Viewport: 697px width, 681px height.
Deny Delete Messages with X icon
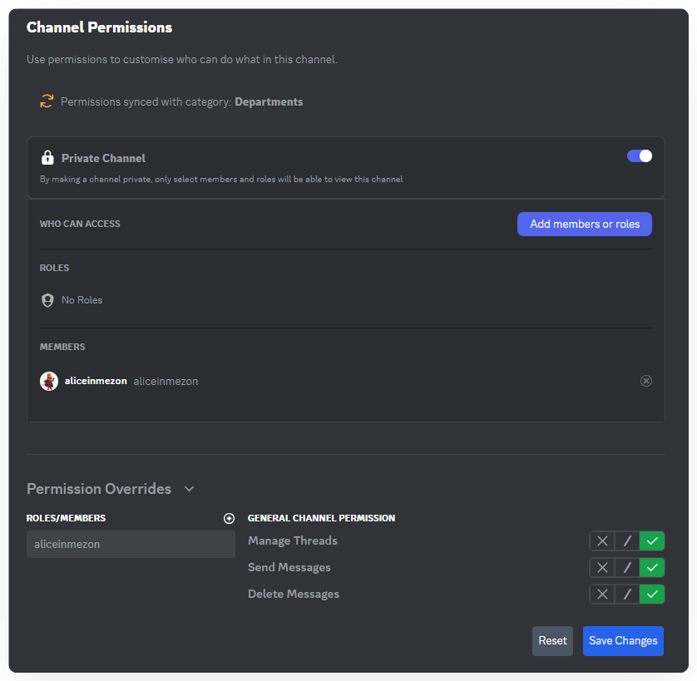(x=602, y=595)
